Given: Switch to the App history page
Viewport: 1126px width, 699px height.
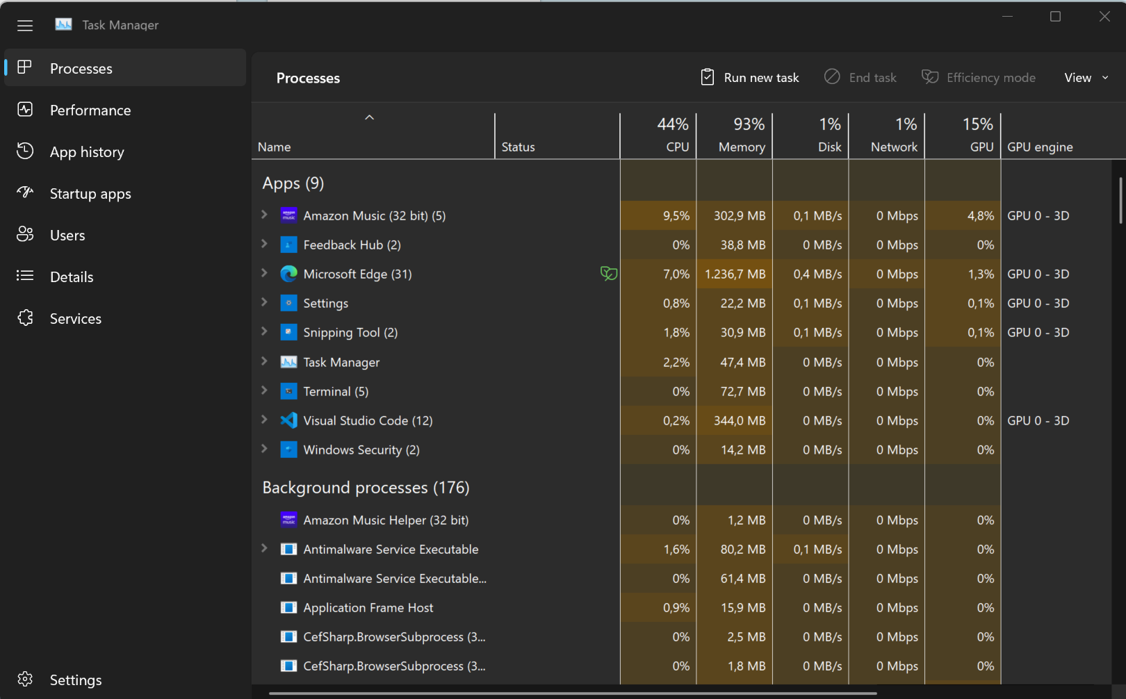Looking at the screenshot, I should point(125,151).
